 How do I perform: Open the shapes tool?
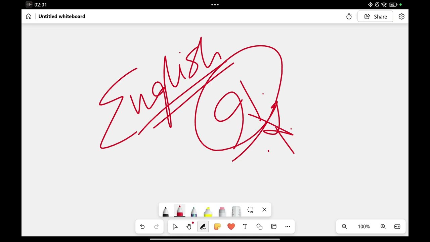click(x=259, y=227)
